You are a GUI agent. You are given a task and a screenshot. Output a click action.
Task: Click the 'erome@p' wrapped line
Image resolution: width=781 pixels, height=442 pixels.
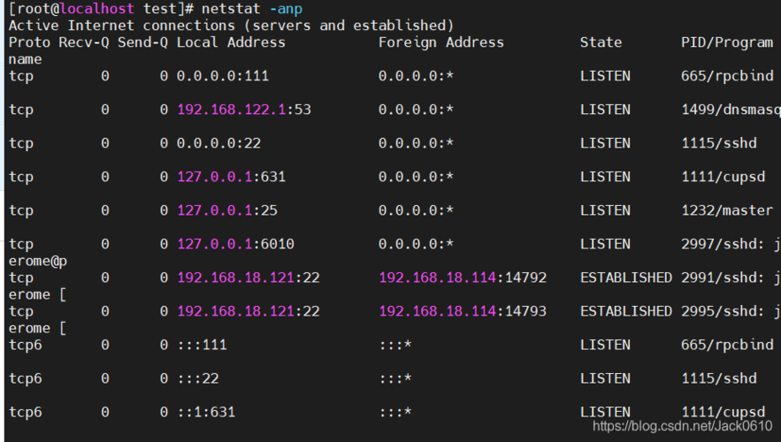(x=38, y=261)
